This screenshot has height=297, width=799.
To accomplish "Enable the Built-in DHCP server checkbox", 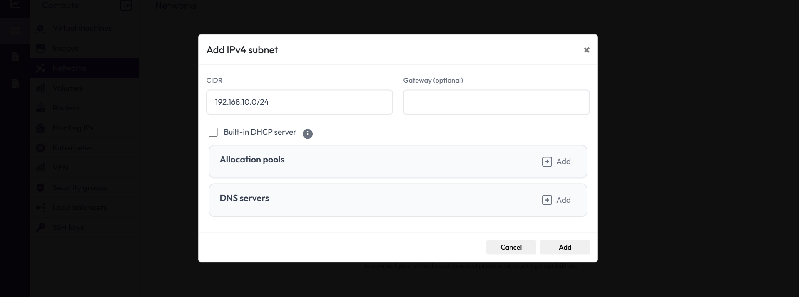I will (x=213, y=132).
